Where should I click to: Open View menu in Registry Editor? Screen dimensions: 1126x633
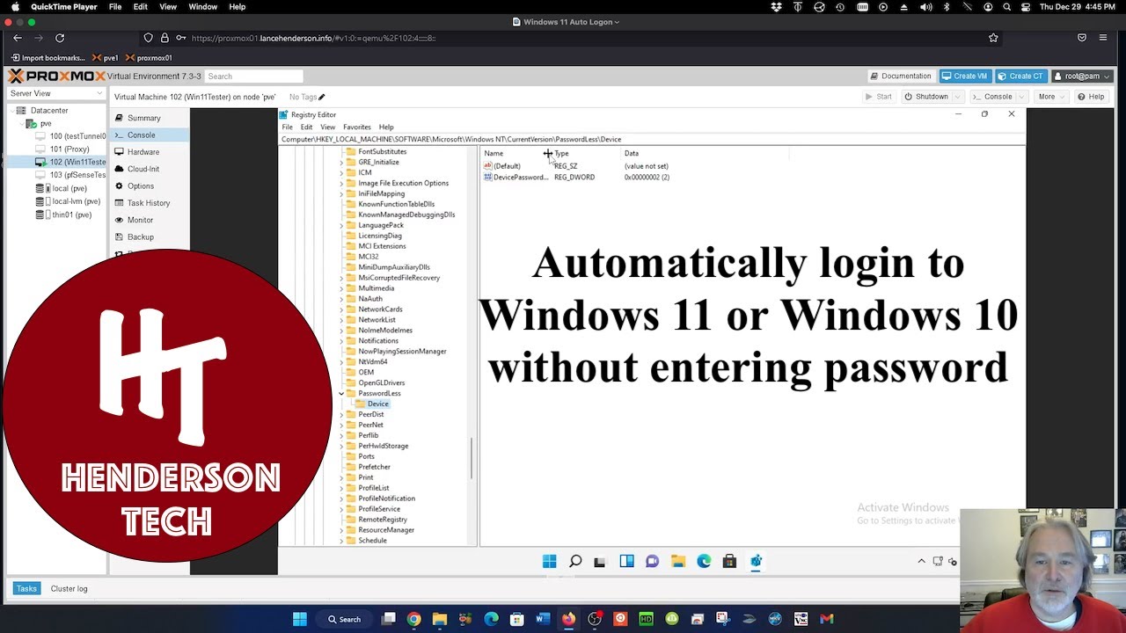327,127
